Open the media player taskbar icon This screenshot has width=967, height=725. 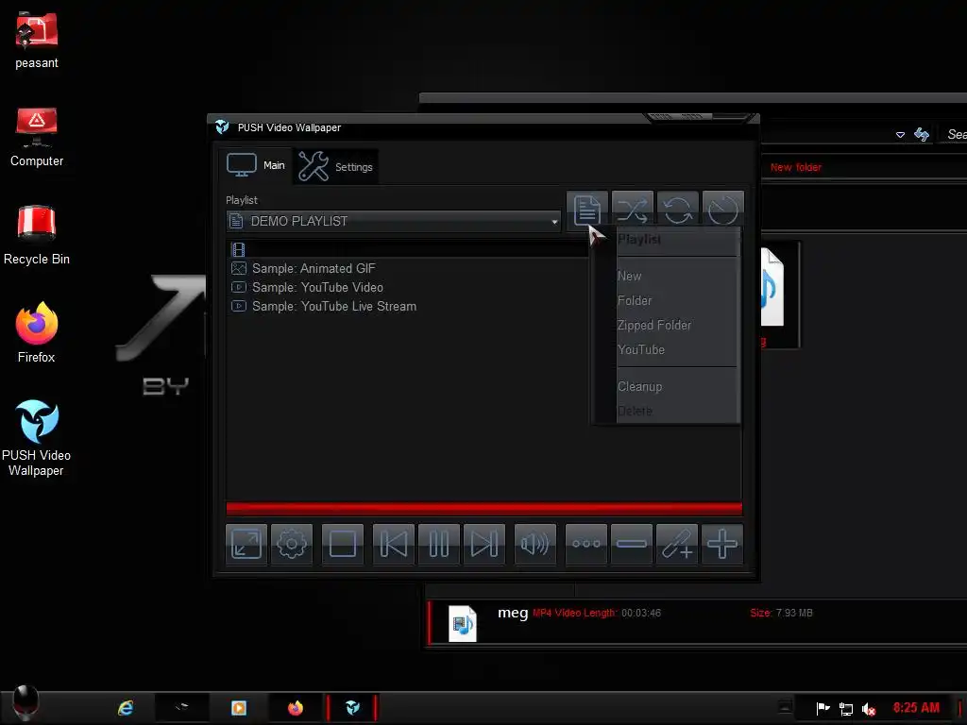pyautogui.click(x=239, y=708)
